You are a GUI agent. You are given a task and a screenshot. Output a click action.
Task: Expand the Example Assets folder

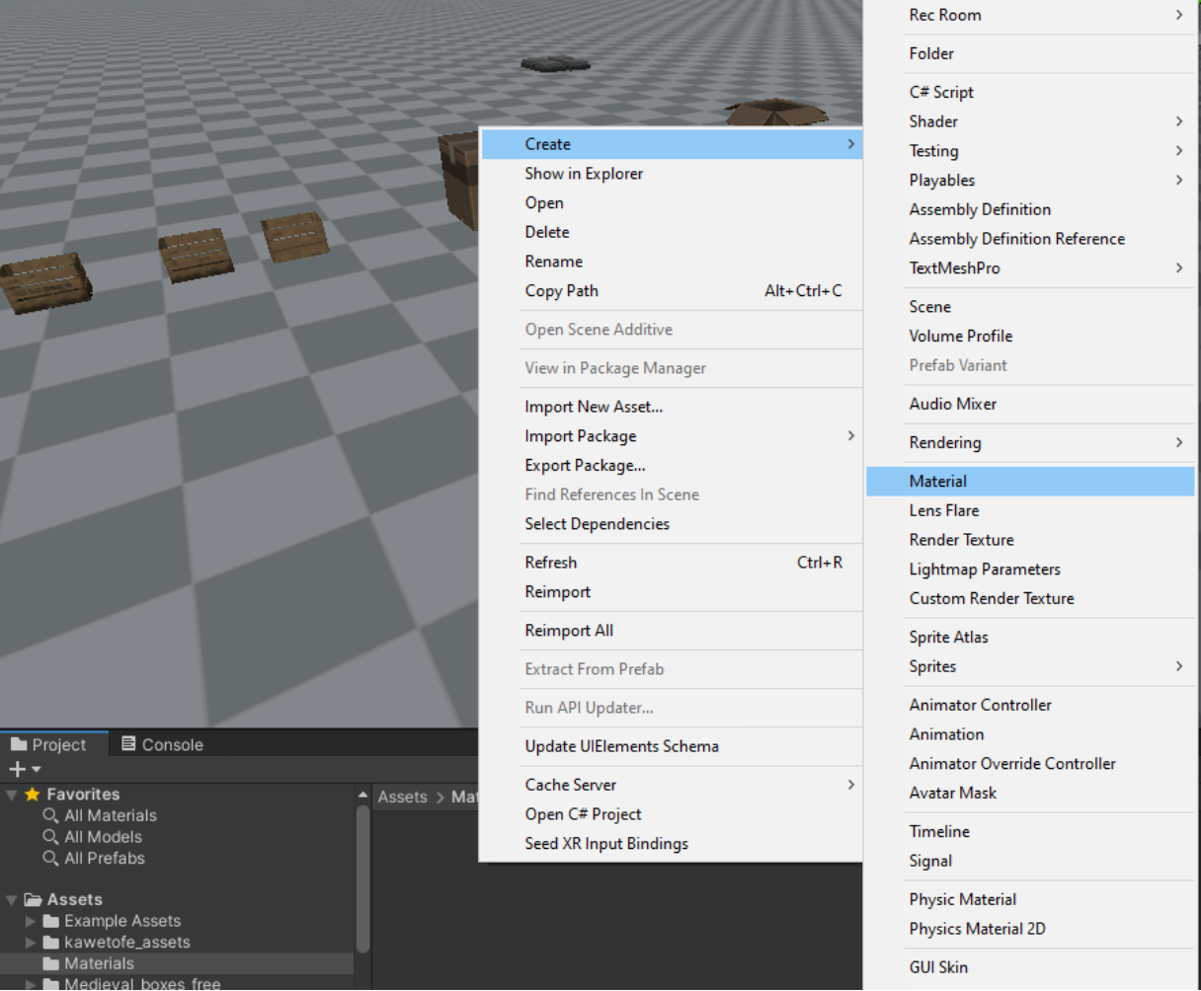[x=31, y=921]
